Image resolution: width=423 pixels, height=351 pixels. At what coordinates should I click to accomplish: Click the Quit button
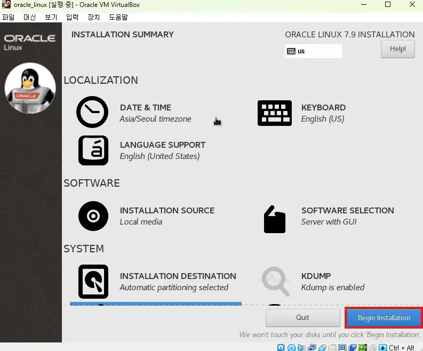click(x=302, y=317)
